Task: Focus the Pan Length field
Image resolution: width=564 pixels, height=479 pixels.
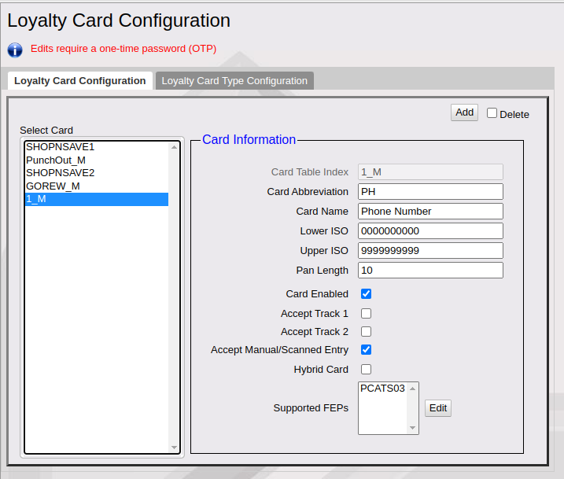Action: click(429, 271)
